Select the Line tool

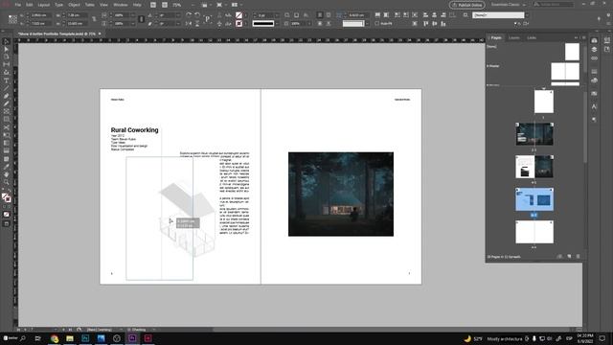coord(7,88)
